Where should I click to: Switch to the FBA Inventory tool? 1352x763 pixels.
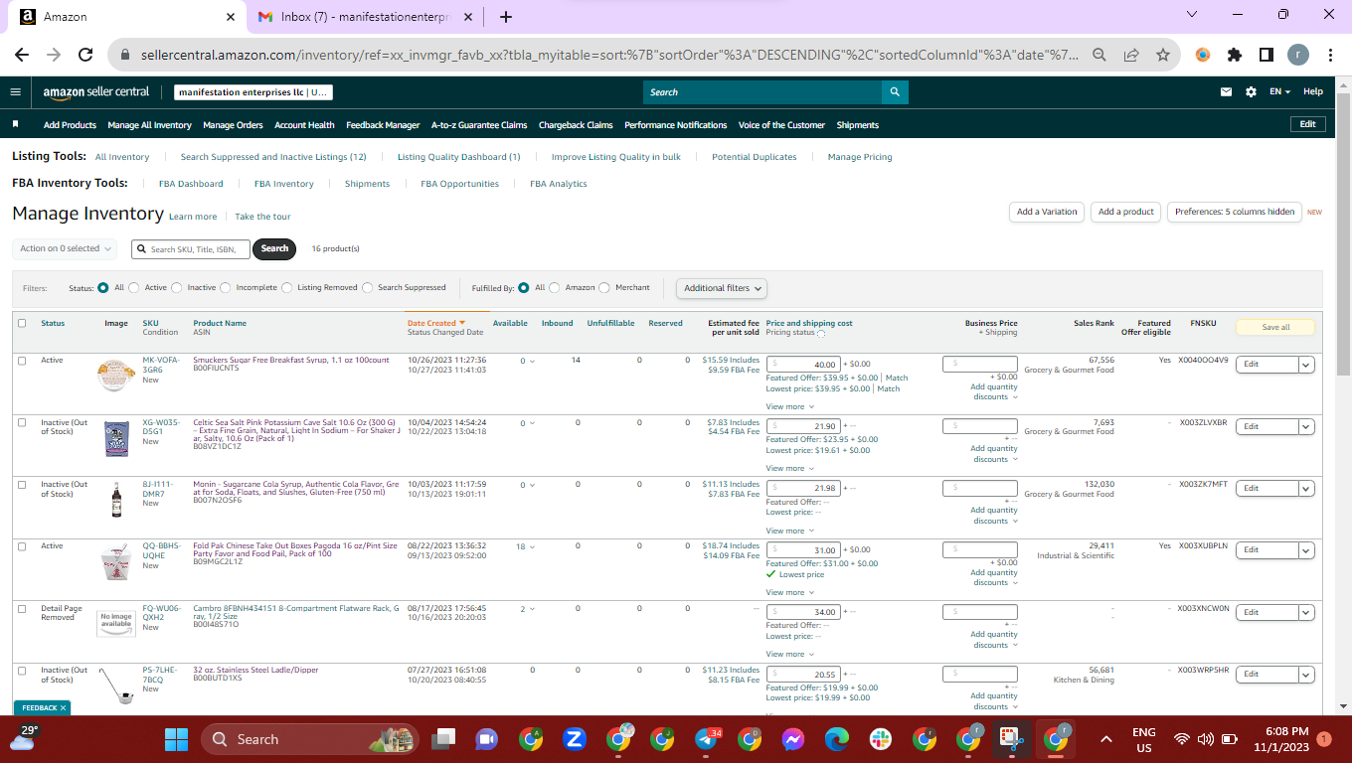pyautogui.click(x=284, y=184)
